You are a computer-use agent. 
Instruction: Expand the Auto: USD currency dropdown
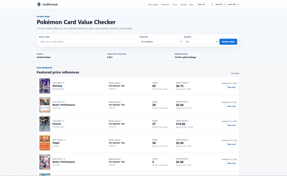point(233,4)
